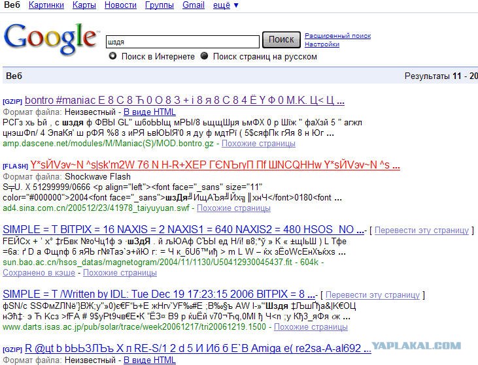Open SIMPLE = T /Written by IDL result

pyautogui.click(x=159, y=294)
